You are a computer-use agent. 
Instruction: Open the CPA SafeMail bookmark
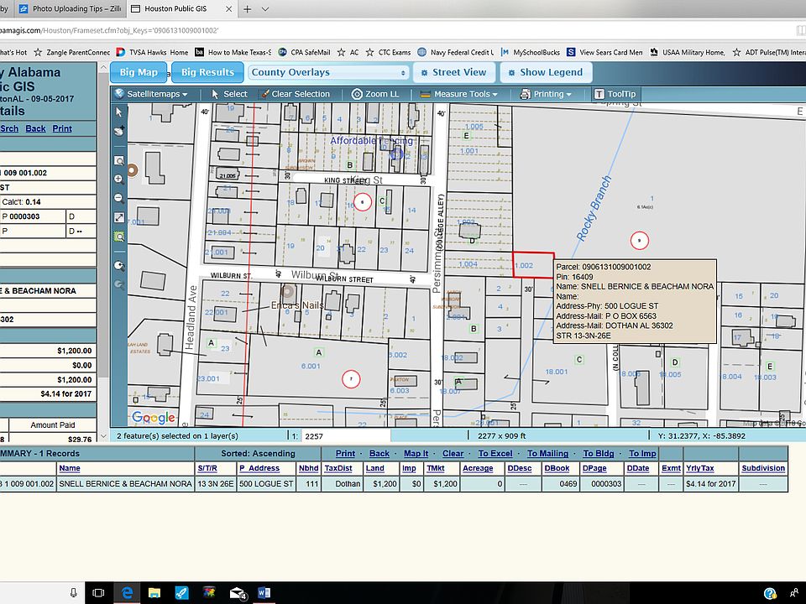(304, 52)
